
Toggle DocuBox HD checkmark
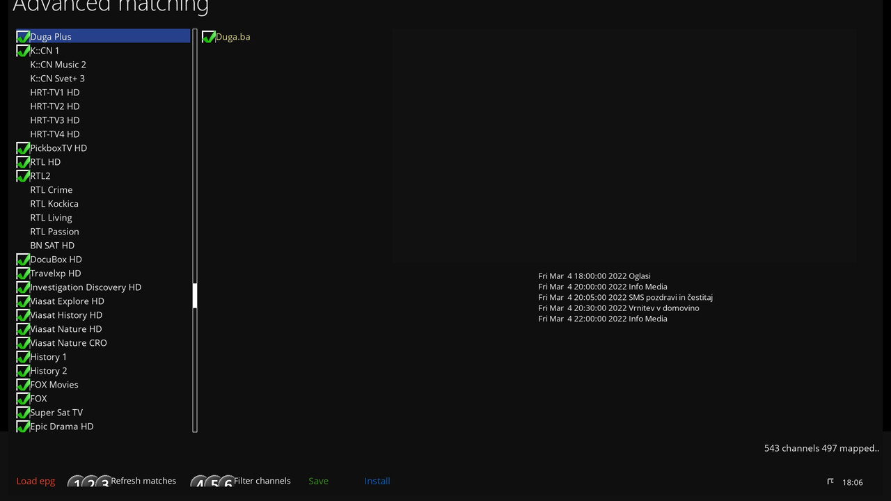(x=23, y=259)
